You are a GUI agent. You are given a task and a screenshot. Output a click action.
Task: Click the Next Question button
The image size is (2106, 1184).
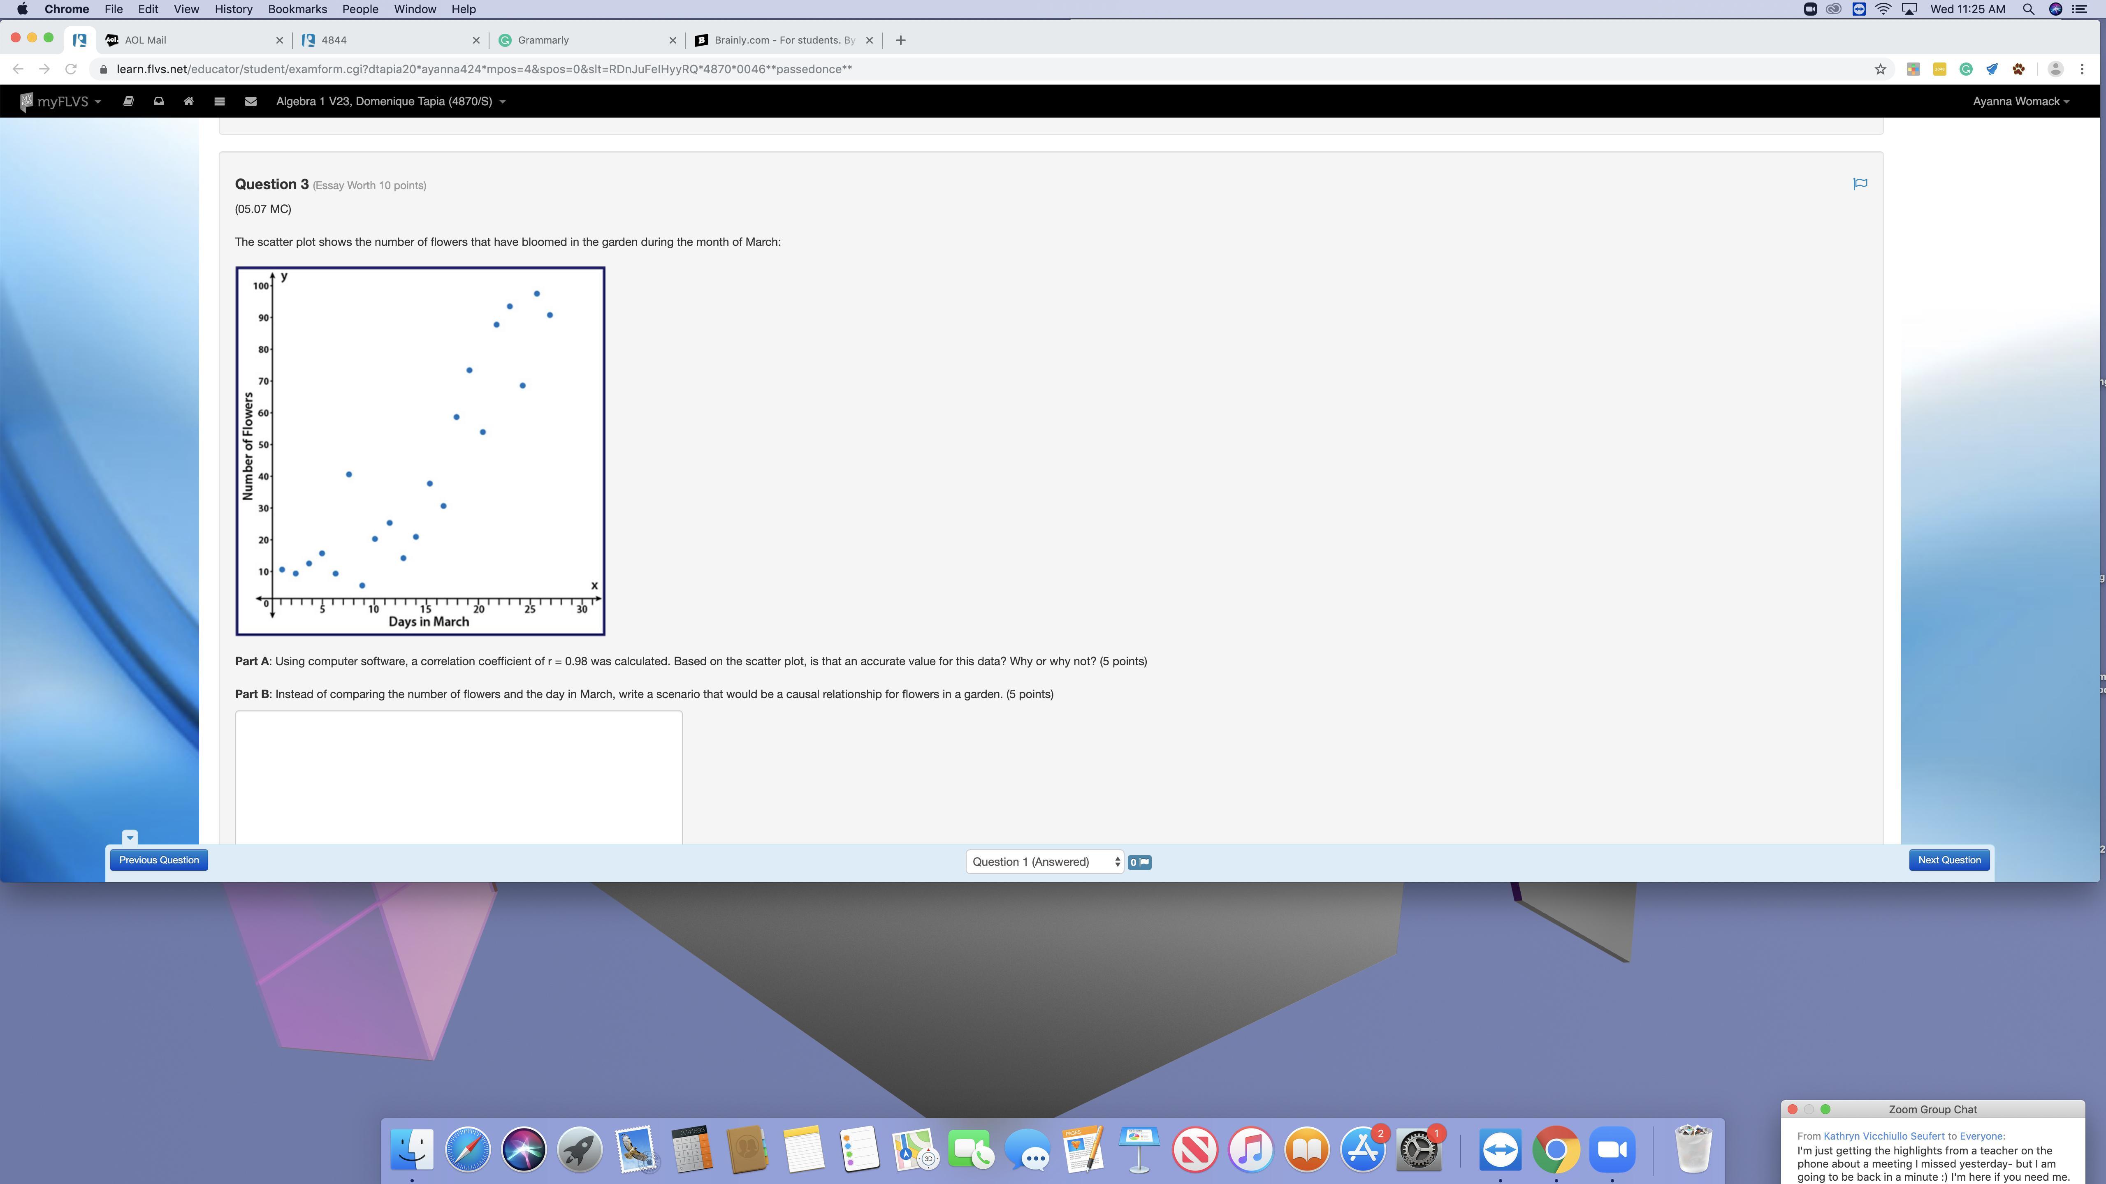click(1949, 860)
